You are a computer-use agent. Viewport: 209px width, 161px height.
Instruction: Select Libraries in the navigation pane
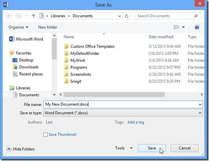pos(20,88)
